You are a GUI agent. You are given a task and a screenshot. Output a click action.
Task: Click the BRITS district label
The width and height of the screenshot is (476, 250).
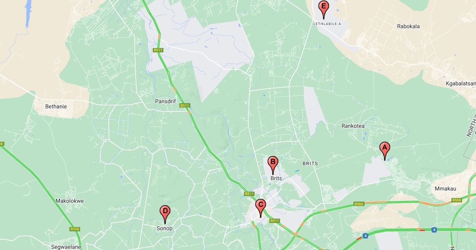310,163
